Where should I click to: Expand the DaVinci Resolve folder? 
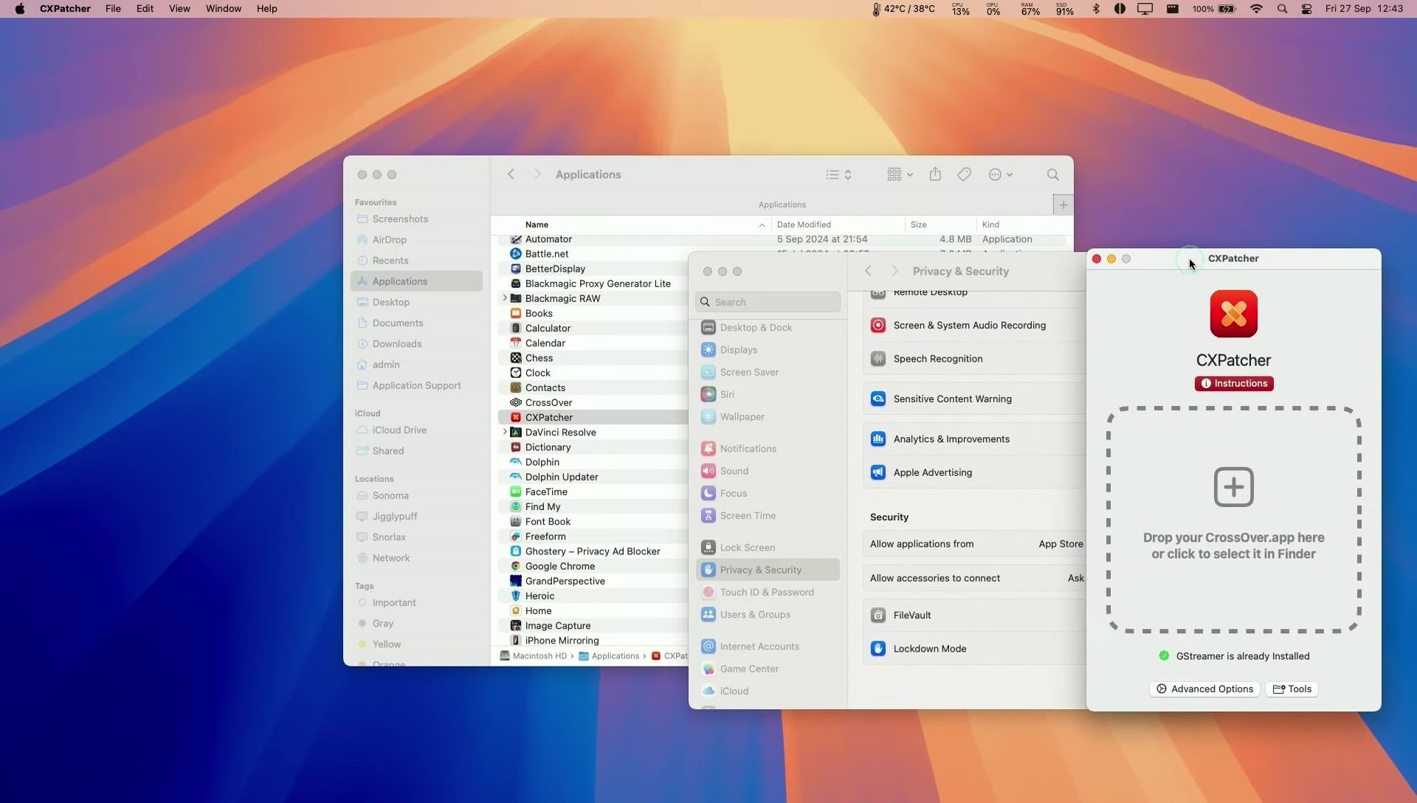504,432
